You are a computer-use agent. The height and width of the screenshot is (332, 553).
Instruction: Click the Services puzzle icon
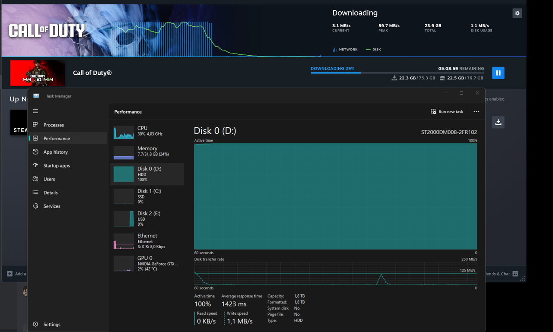35,206
